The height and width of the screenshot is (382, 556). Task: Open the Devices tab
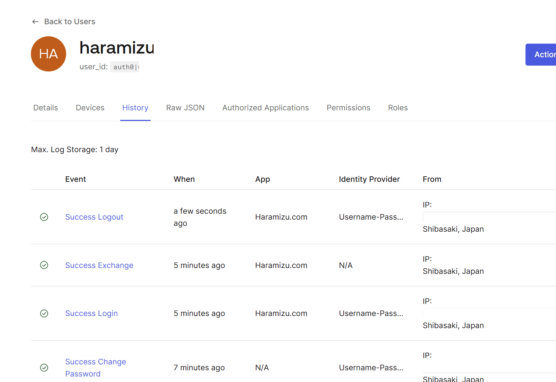click(x=90, y=108)
